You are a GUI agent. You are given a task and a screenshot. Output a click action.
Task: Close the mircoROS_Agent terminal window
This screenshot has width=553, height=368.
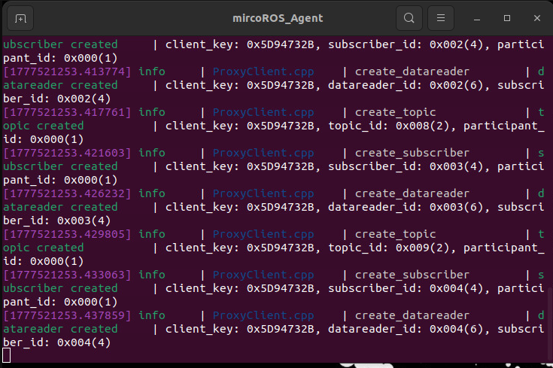pos(536,18)
